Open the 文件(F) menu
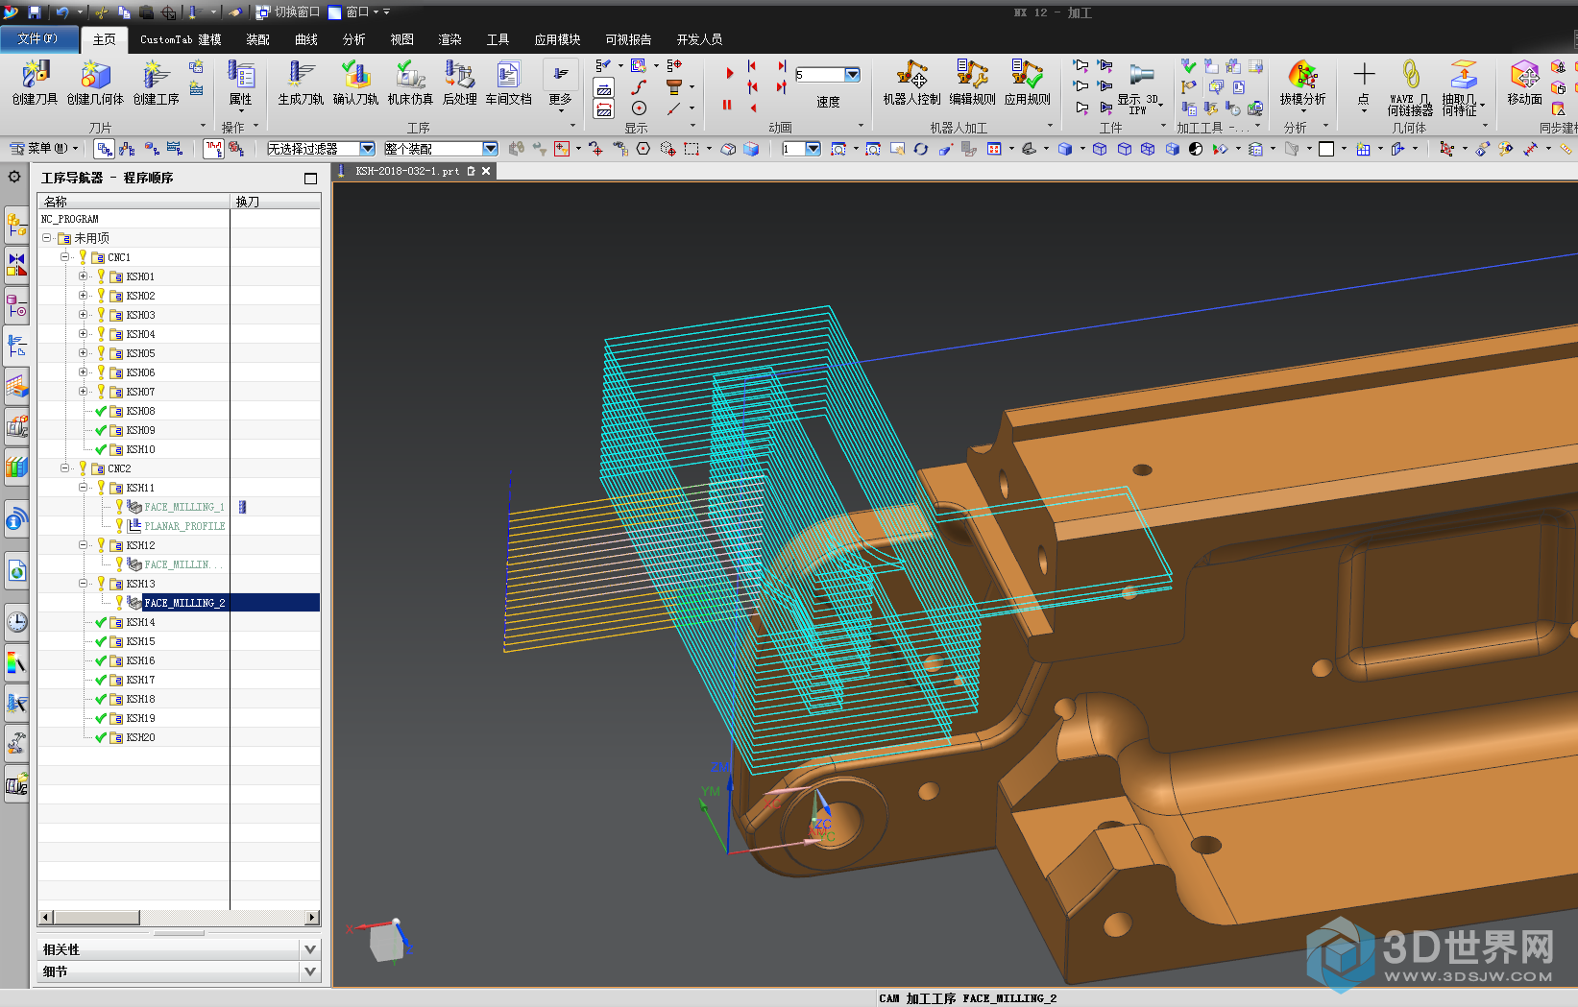 point(37,38)
